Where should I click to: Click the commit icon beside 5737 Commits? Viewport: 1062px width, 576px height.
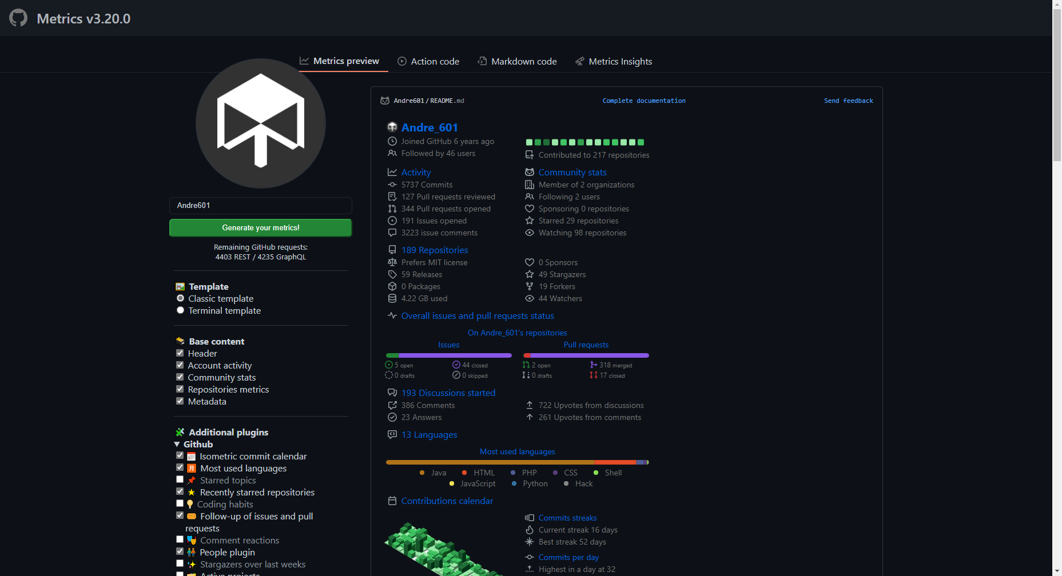[x=392, y=185]
